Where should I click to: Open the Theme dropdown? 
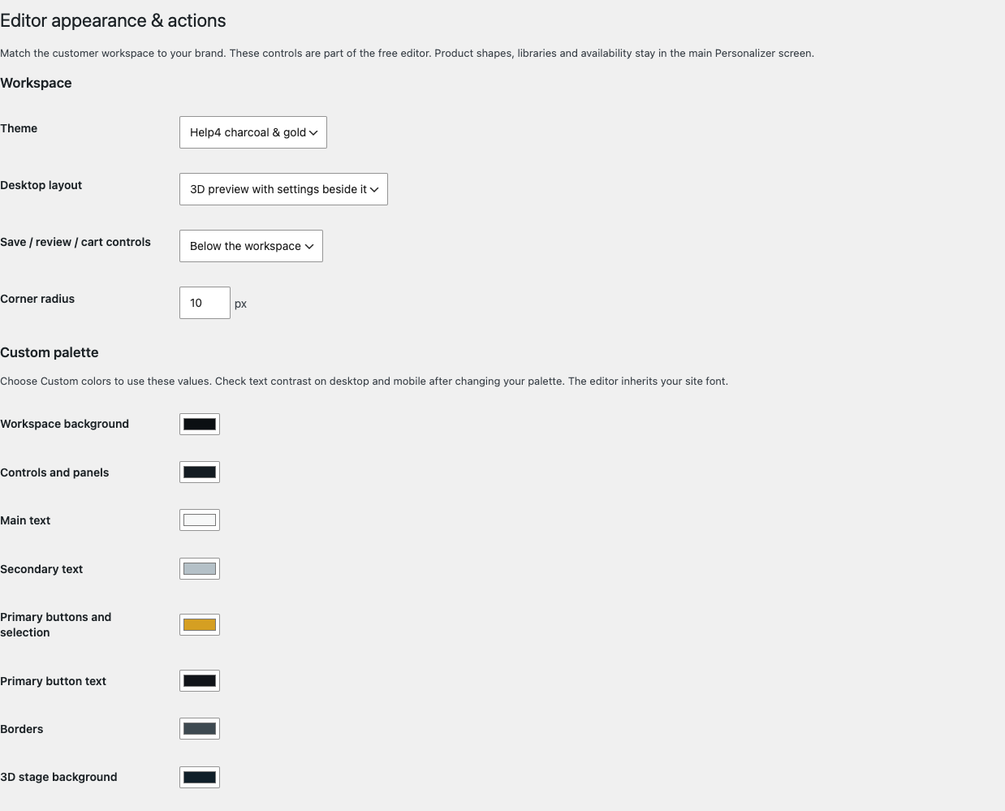coord(252,132)
